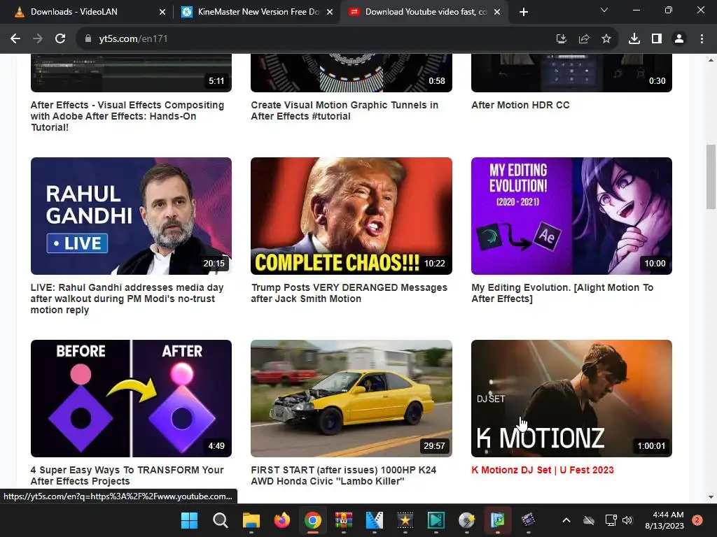Open the blue film-strip video editor taskbar icon
The height and width of the screenshot is (537, 717).
pyautogui.click(x=375, y=520)
